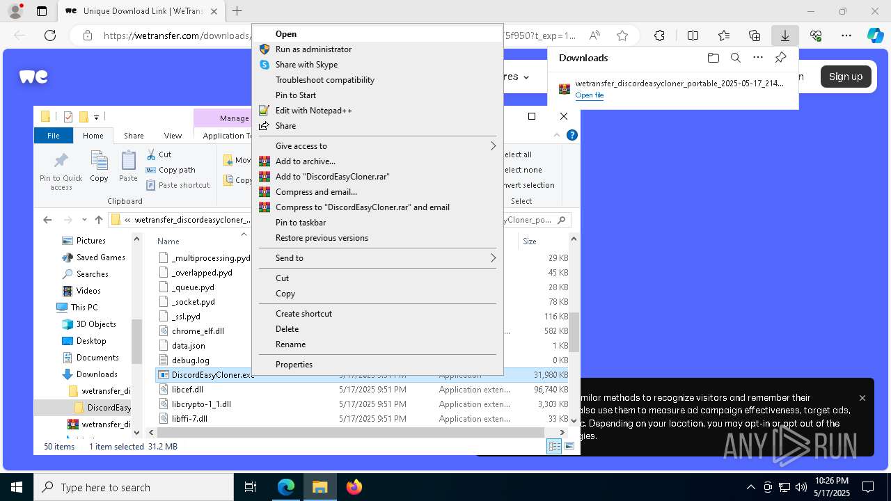This screenshot has width=891, height=501.
Task: Dismiss the cookie notice with X
Action: click(862, 398)
